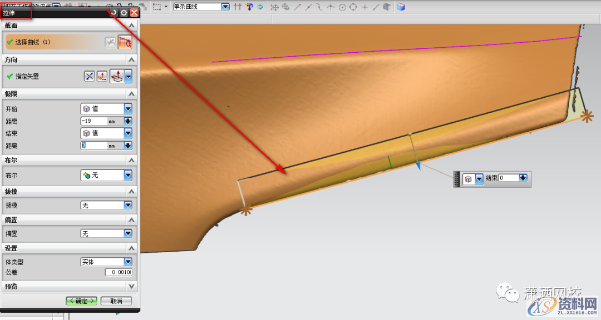The height and width of the screenshot is (320, 601).
Task: Click the Sketch Section icon in 截面
Action: tap(111, 42)
